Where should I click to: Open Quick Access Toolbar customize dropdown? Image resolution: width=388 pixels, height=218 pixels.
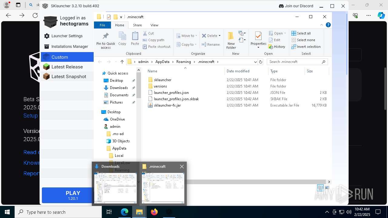click(x=121, y=17)
